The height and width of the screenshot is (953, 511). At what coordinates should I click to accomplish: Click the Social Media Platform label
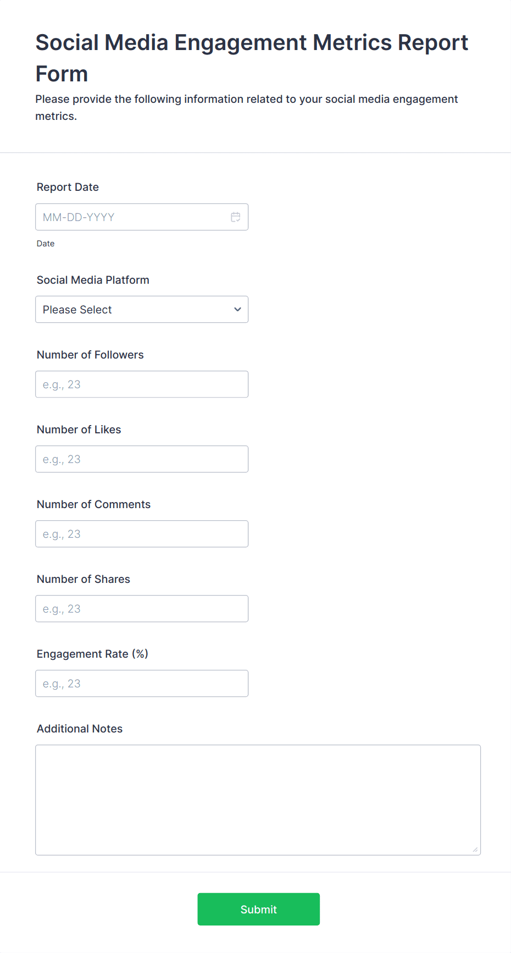point(93,280)
